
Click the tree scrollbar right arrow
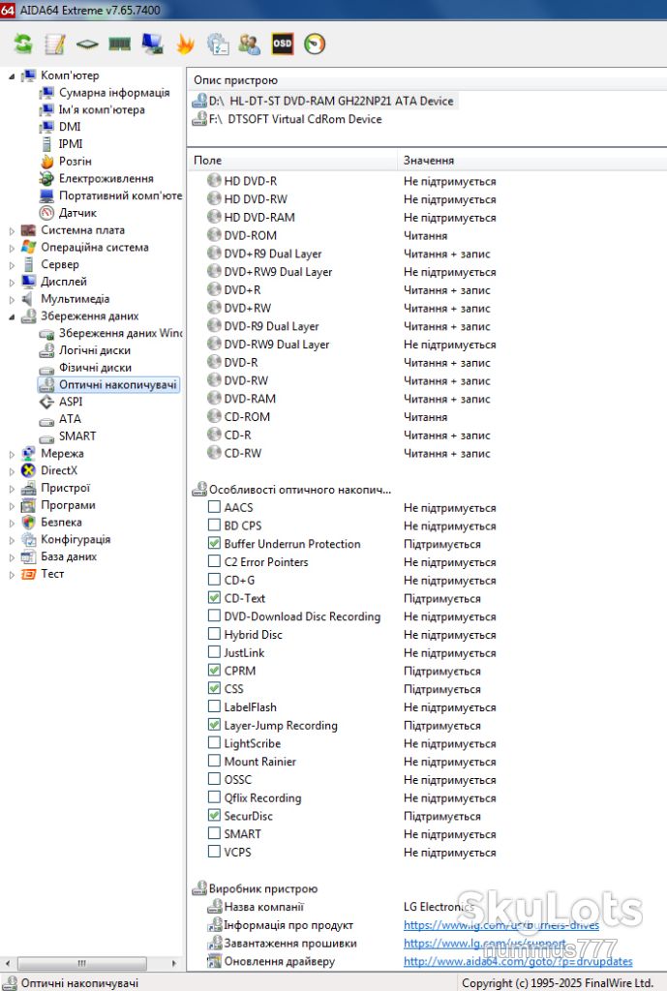[x=174, y=963]
